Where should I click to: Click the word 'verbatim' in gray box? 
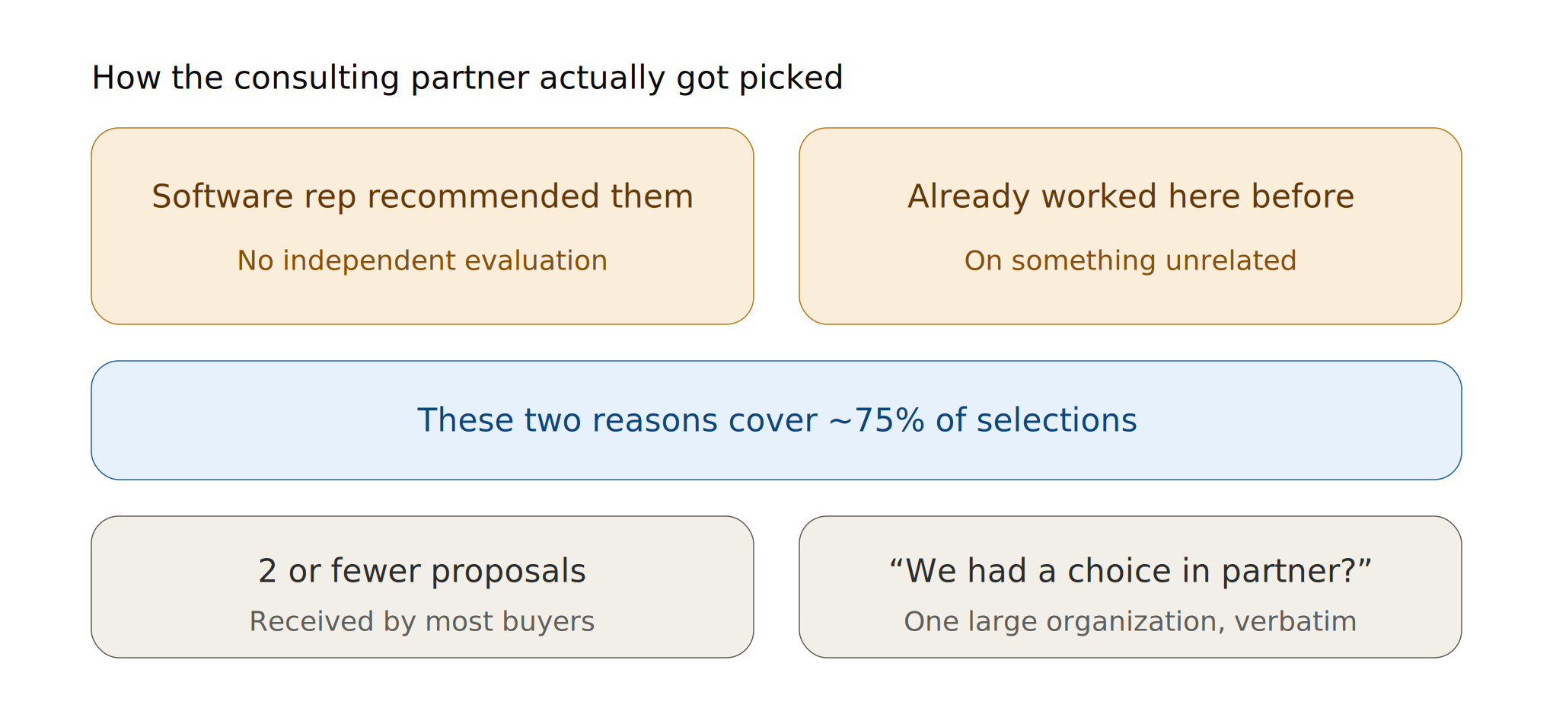coord(1296,621)
